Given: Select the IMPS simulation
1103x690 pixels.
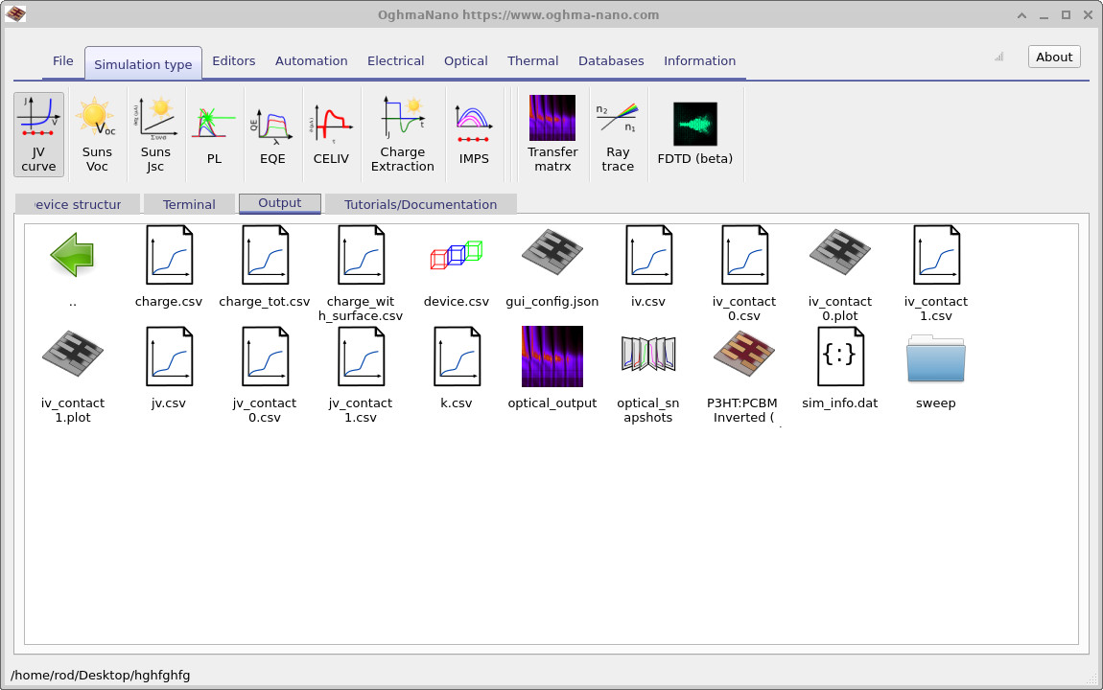Looking at the screenshot, I should (474, 134).
